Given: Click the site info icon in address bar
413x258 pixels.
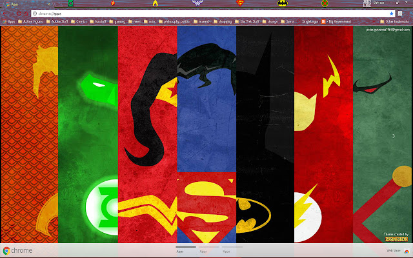Looking at the screenshot, I should (35, 14).
